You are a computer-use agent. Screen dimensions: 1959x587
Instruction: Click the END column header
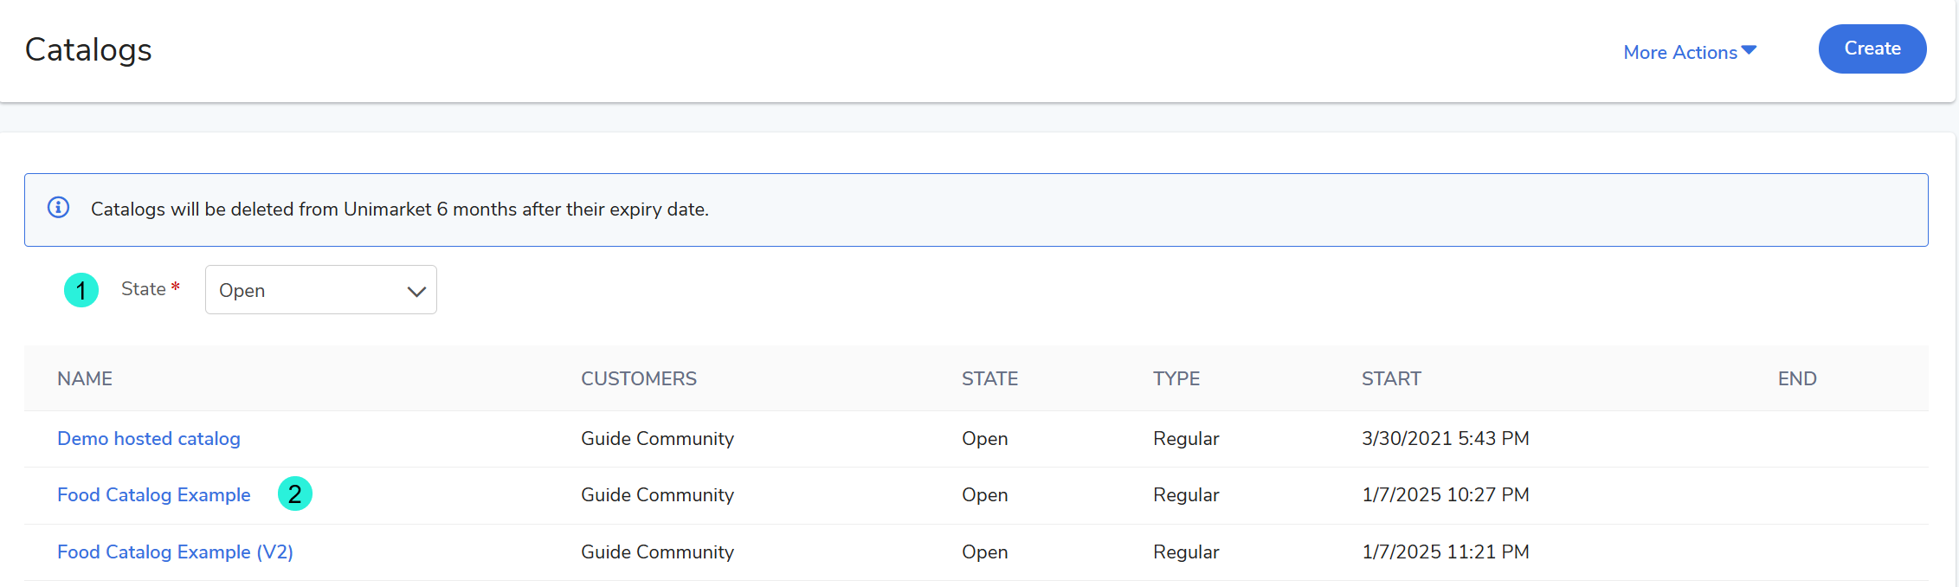point(1796,378)
